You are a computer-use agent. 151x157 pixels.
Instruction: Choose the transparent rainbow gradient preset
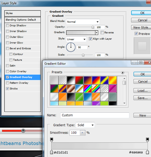tap(96, 88)
